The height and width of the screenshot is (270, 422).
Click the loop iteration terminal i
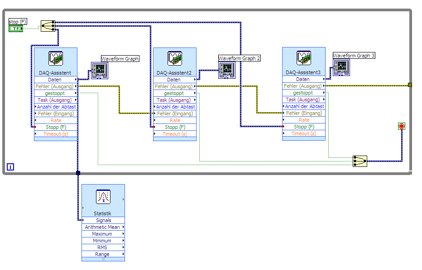[x=10, y=167]
